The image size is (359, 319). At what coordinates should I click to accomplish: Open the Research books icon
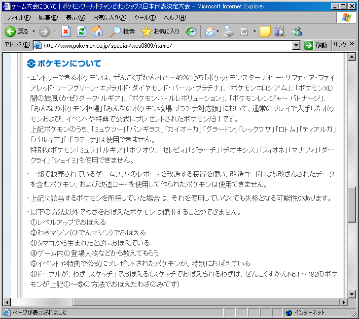[280, 32]
